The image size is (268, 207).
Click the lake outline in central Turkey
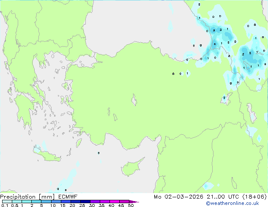(134, 100)
